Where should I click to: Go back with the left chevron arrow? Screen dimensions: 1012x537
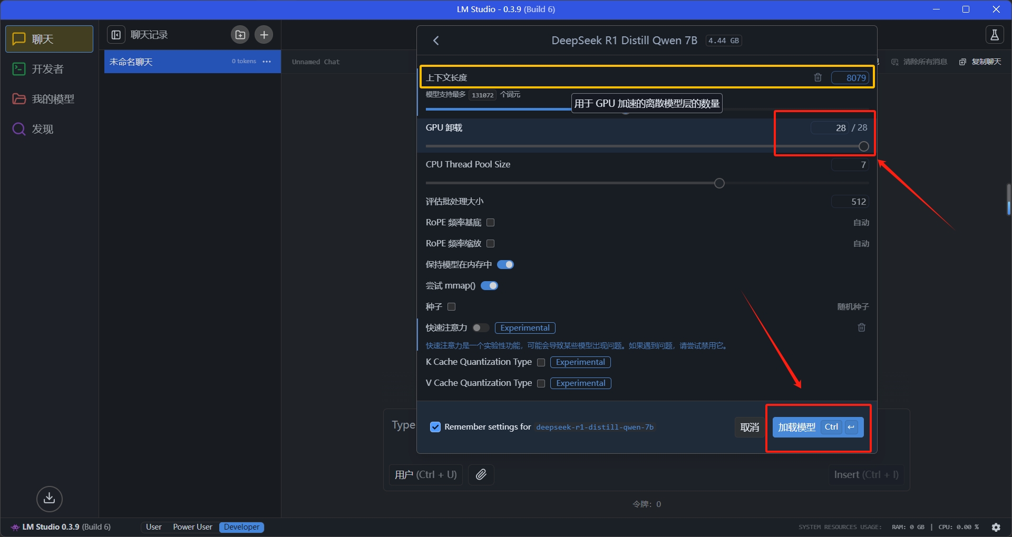tap(436, 41)
